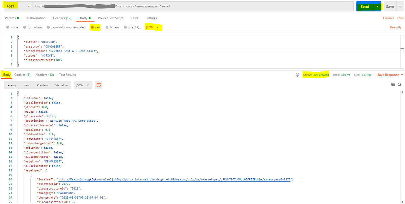
Task: Click Beautify to format the request body
Action: tap(396, 27)
